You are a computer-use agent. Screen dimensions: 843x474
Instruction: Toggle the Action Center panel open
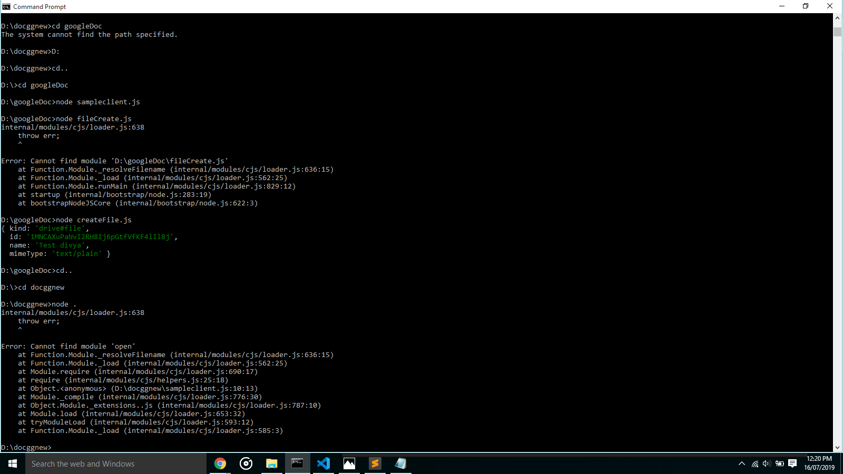coord(792,464)
